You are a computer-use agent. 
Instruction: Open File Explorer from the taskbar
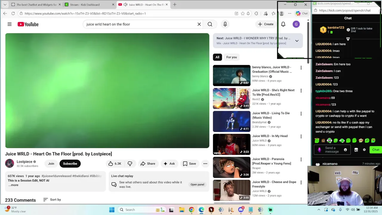coord(181,210)
